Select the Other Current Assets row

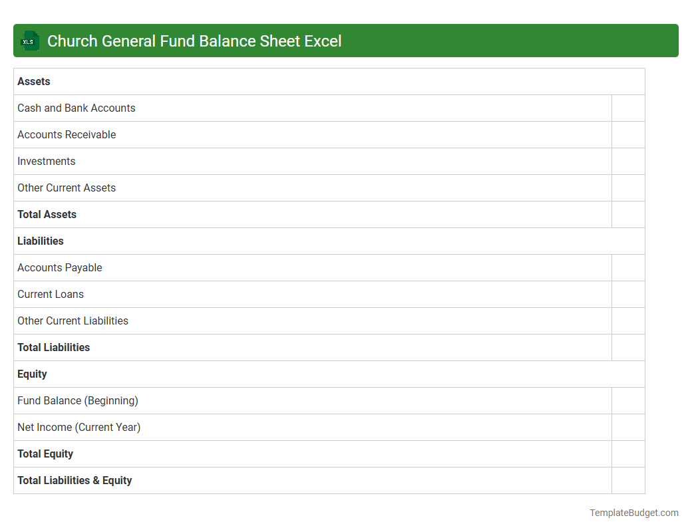[x=67, y=188]
